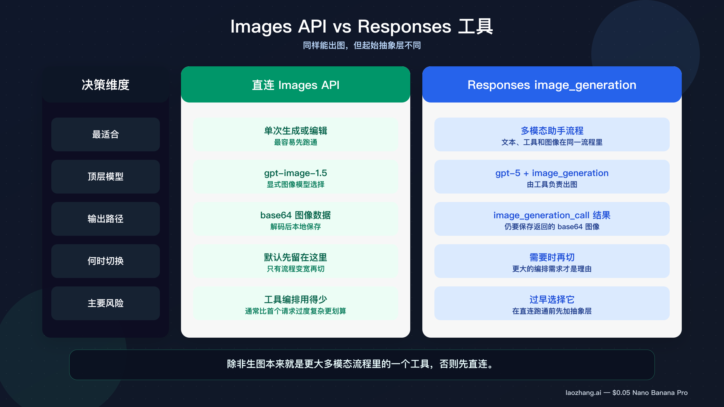724x407 pixels.
Task: Click the 最适合 dimension label
Action: [x=105, y=134]
